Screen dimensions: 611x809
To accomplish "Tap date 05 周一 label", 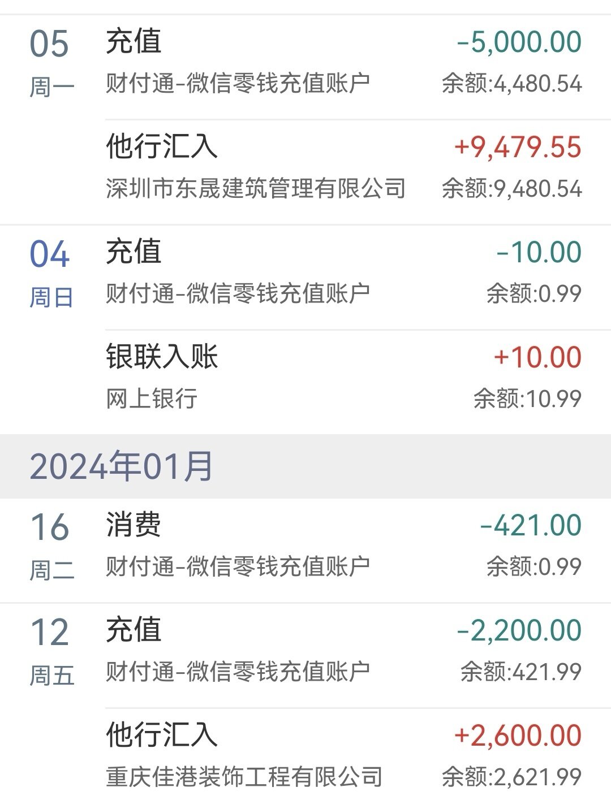I will click(51, 63).
